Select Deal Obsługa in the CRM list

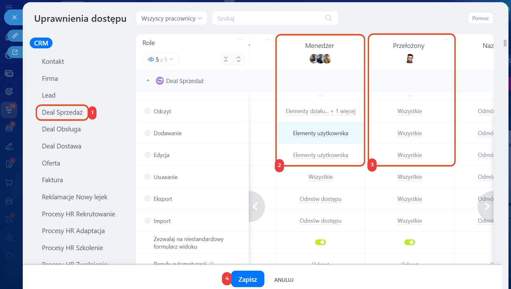point(61,129)
